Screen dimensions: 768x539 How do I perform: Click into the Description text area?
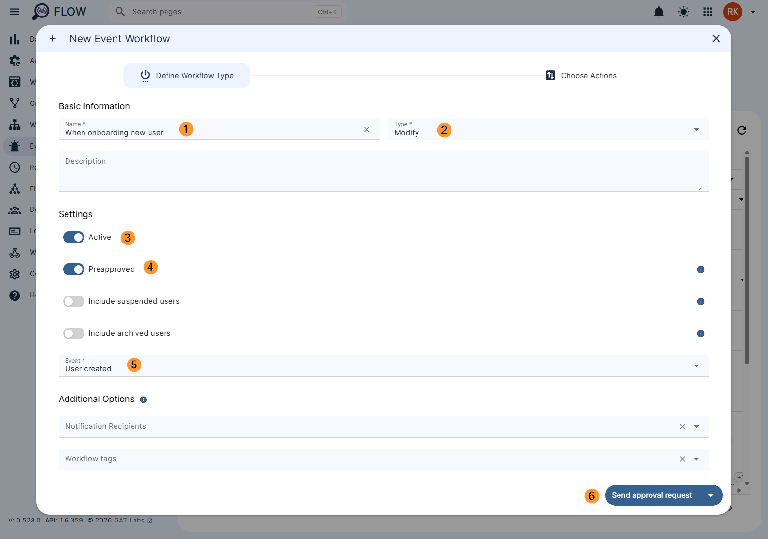(x=384, y=172)
